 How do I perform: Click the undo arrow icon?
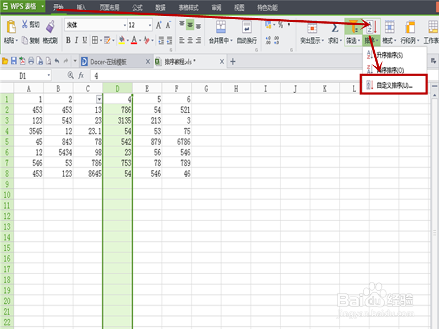[x=57, y=61]
